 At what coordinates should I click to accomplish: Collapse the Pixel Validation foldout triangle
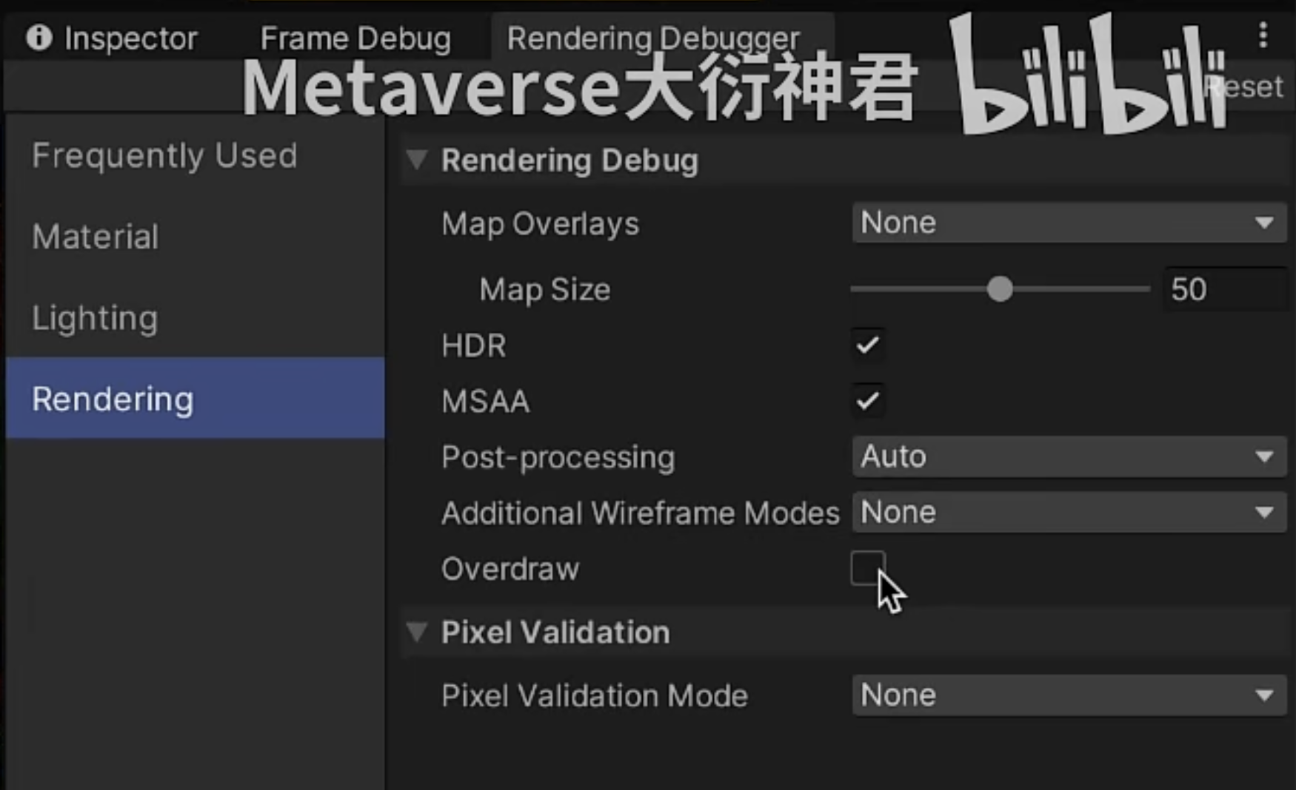pyautogui.click(x=417, y=632)
